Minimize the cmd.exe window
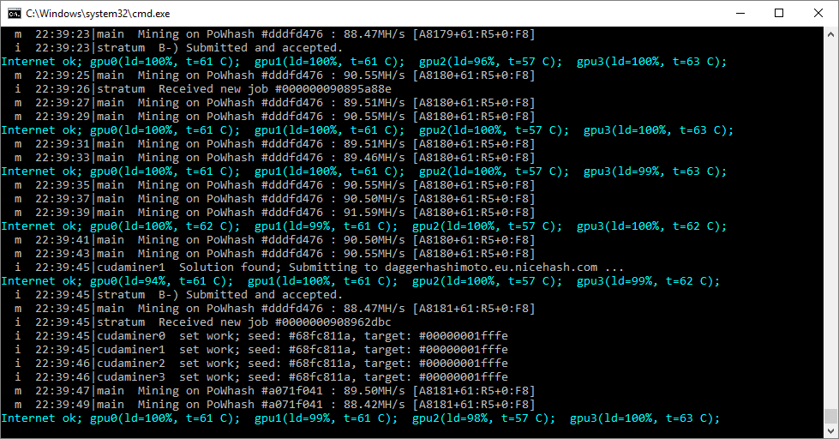 (740, 14)
